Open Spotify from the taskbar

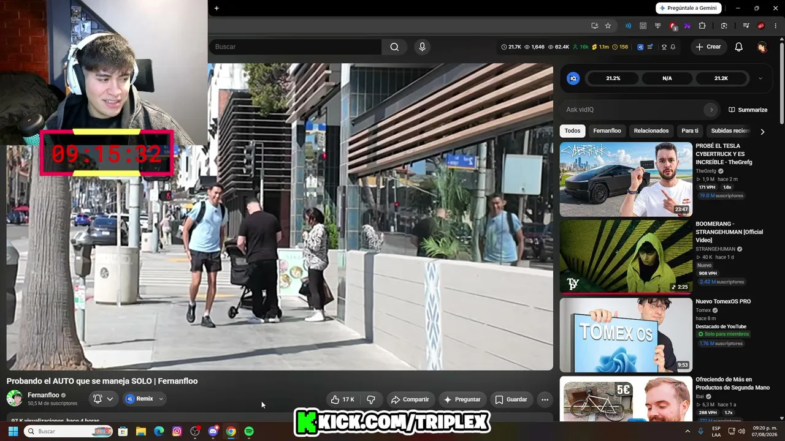pos(249,431)
